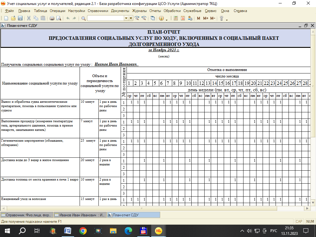Viewport: 316px width, 237px height.
Task: Open the Отчеты menu
Action: (x=155, y=11)
